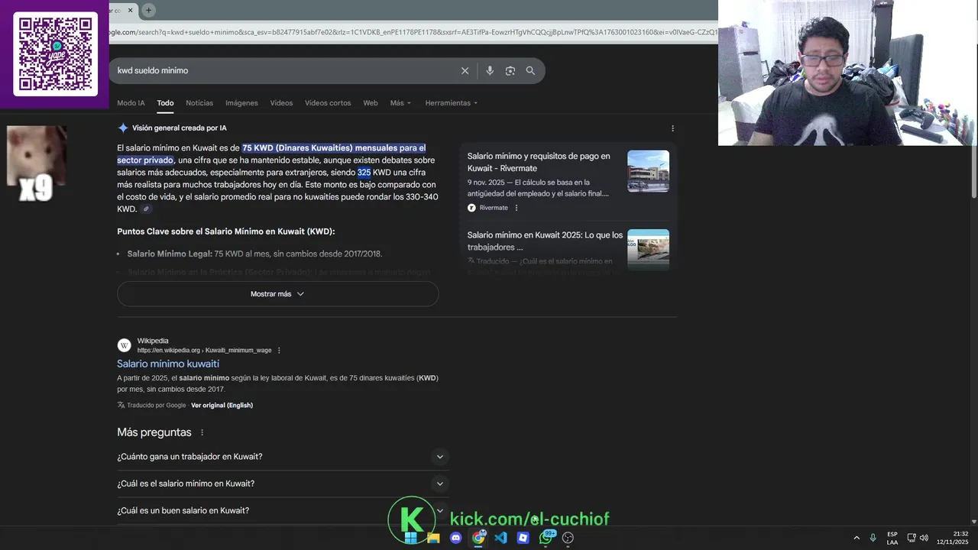
Task: Open AI overview three-dot options menu
Action: [x=672, y=128]
